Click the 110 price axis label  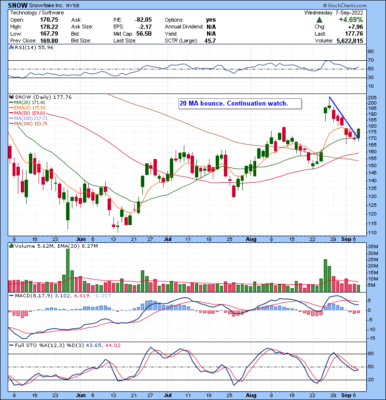point(372,233)
